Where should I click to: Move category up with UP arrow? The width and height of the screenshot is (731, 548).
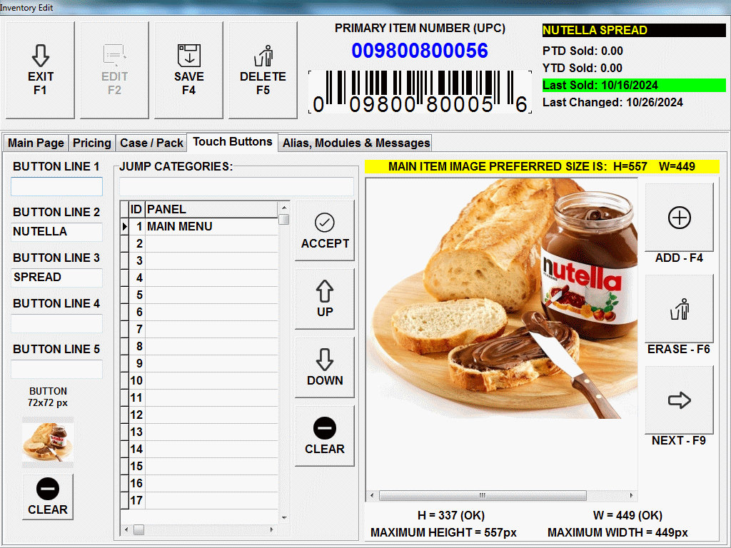click(x=325, y=299)
